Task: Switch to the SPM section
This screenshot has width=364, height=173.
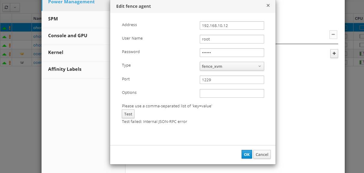Action: point(53,19)
